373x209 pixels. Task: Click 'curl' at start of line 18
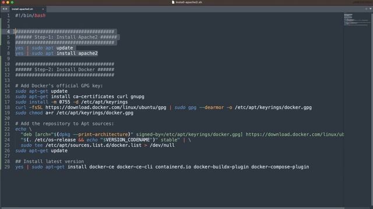pyautogui.click(x=21, y=107)
